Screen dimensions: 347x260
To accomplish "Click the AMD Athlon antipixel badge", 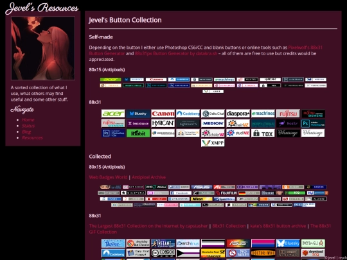I will click(x=156, y=187).
